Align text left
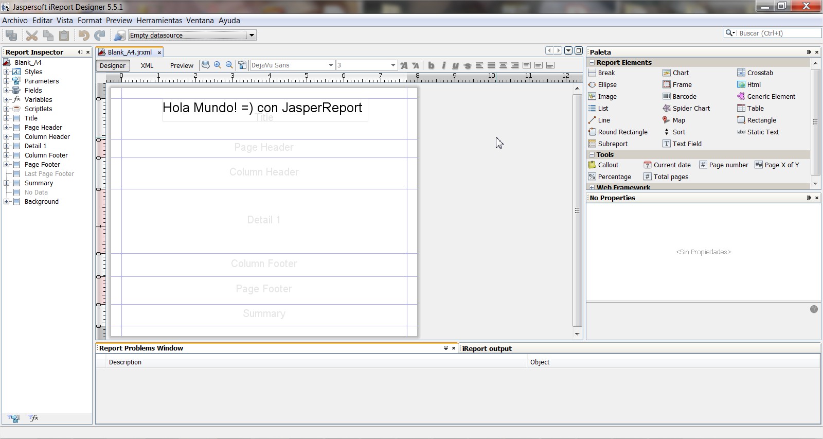This screenshot has height=439, width=823. 479,65
